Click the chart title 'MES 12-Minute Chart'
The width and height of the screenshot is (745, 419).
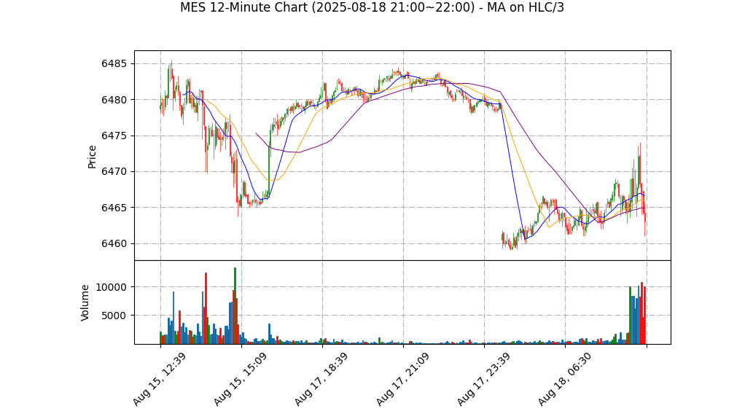(372, 7)
